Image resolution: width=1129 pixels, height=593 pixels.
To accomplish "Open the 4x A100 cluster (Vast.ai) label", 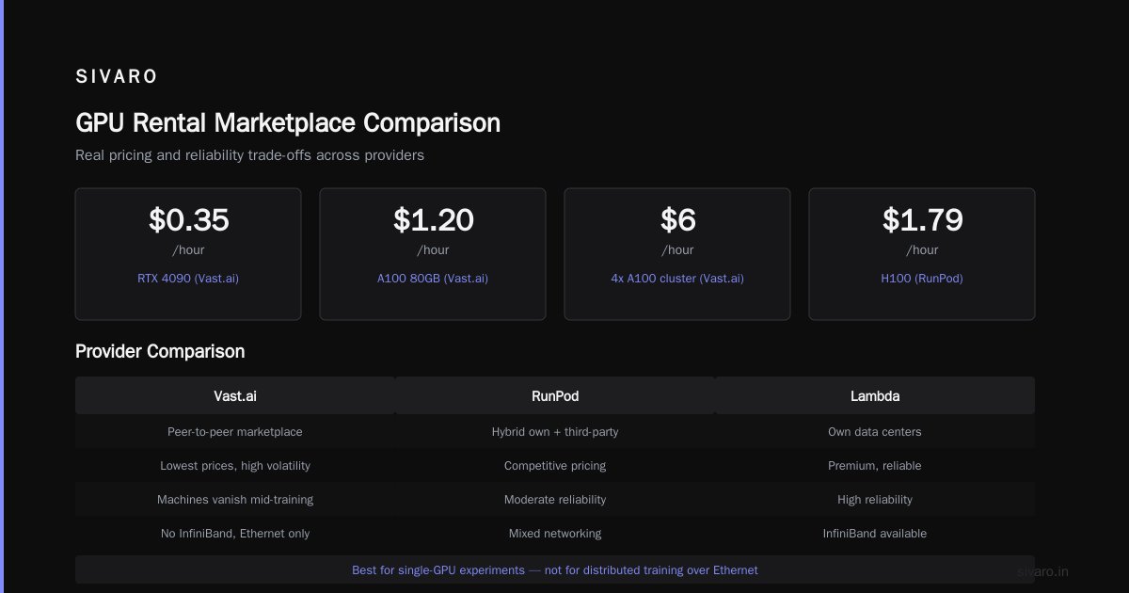I will point(677,279).
